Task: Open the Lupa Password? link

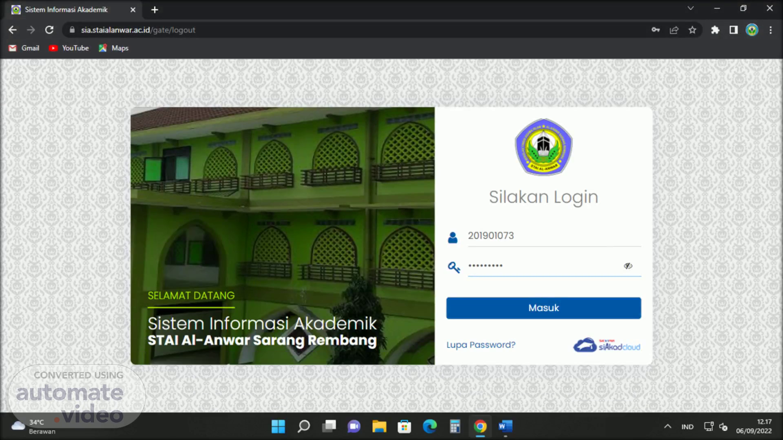Action: [481, 345]
